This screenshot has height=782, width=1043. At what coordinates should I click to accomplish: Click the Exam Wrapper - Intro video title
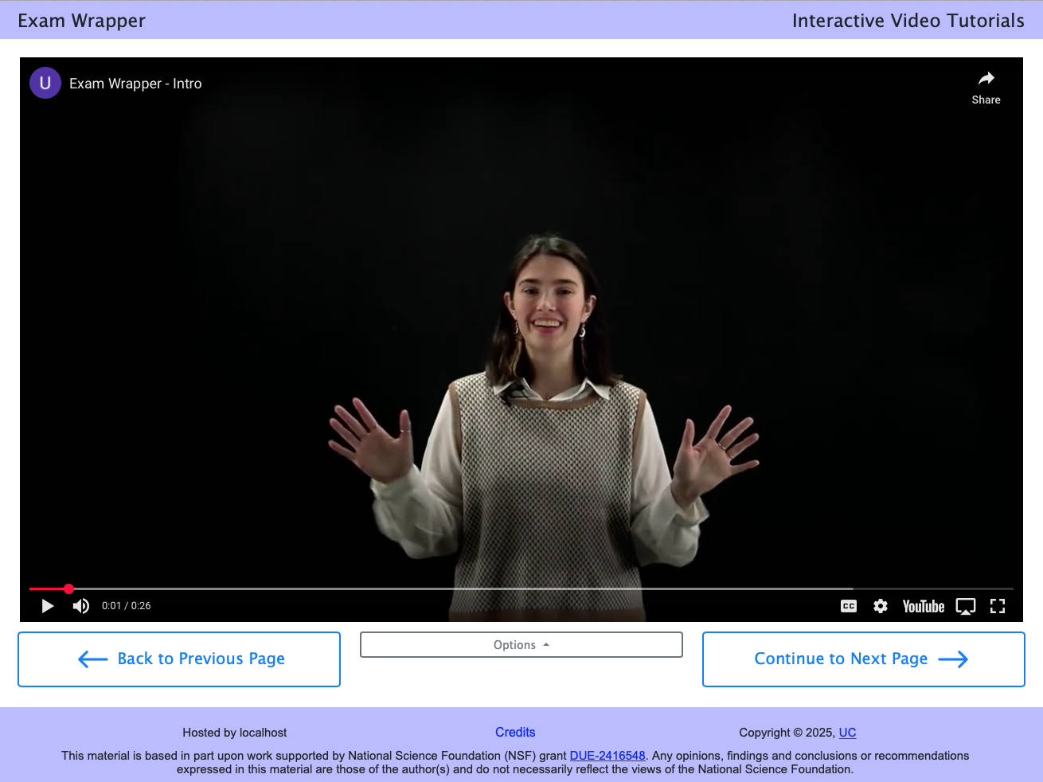click(x=135, y=84)
